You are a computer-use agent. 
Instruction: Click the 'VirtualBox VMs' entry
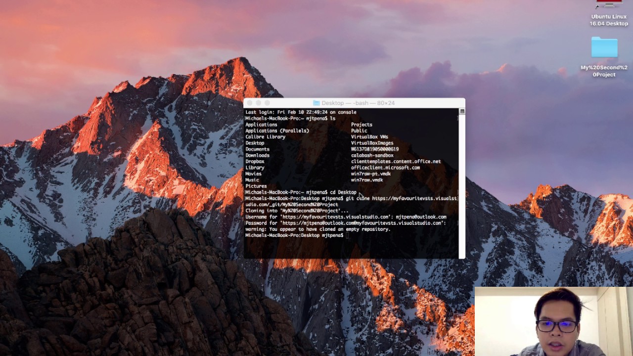pos(369,137)
